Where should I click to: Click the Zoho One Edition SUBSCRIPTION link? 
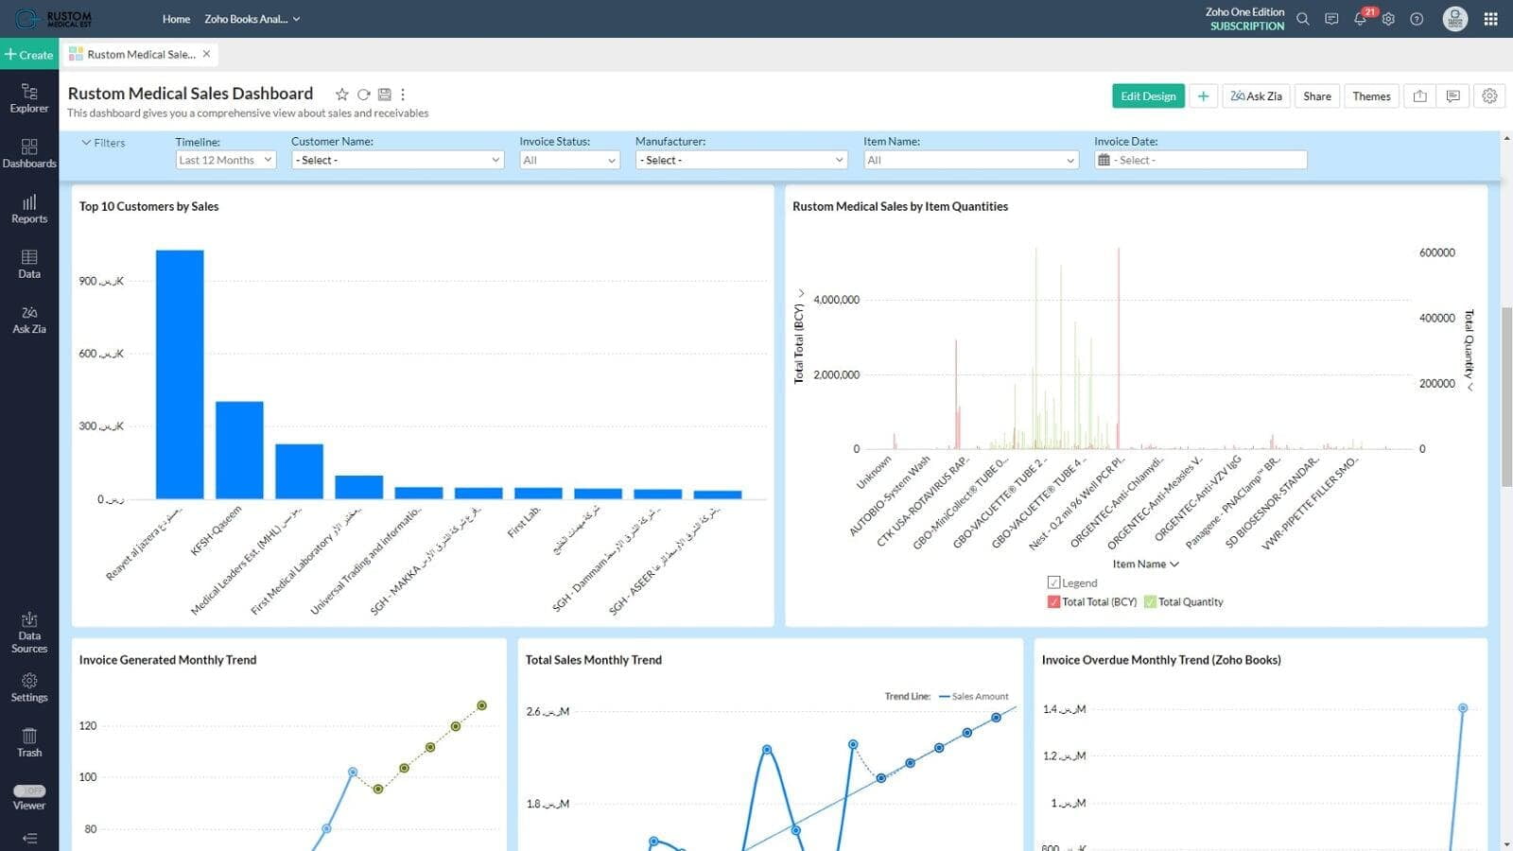coord(1244,19)
